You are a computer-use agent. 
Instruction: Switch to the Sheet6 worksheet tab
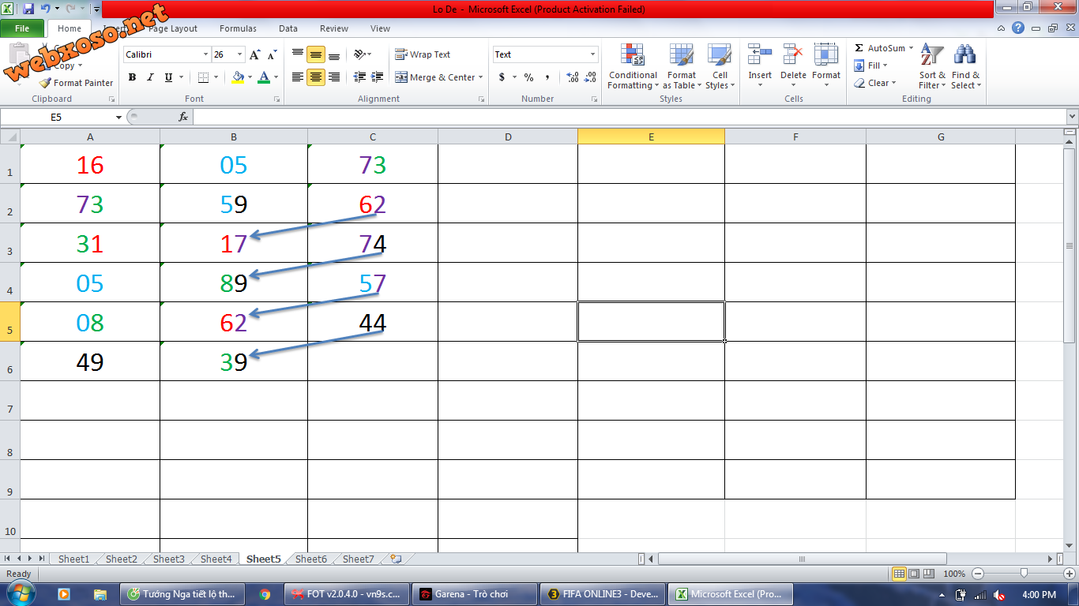(310, 559)
